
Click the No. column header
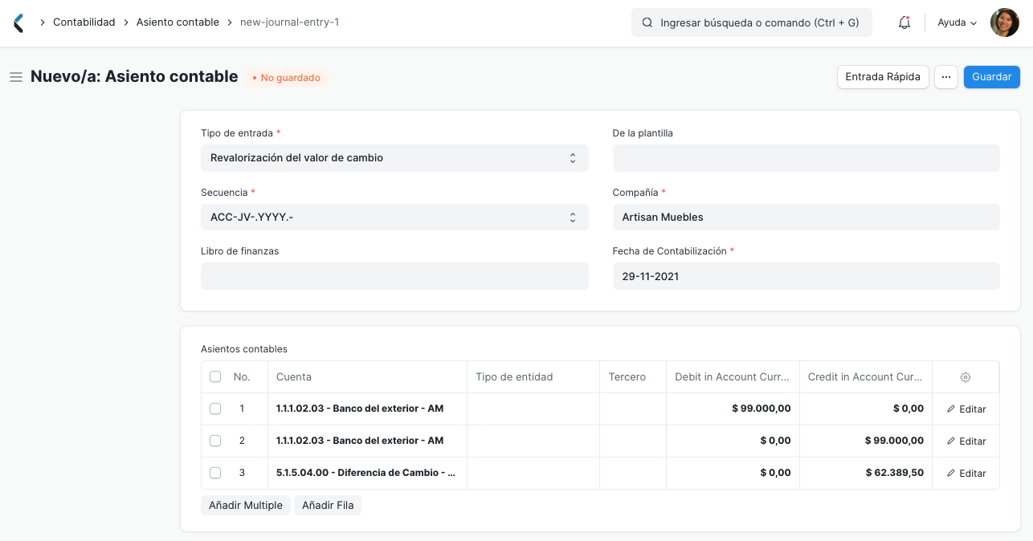coord(242,376)
